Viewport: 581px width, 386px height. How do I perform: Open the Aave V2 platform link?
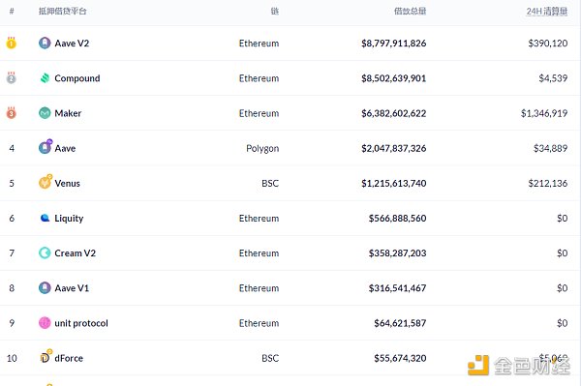click(x=72, y=44)
